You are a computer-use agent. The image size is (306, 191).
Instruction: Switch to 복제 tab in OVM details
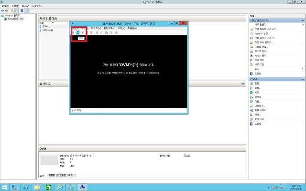[x=71, y=176]
